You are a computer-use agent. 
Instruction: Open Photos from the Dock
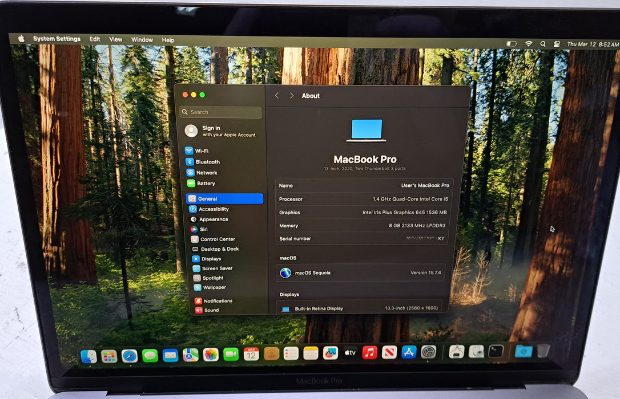click(211, 355)
